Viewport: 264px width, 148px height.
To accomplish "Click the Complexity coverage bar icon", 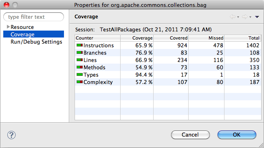I will (x=79, y=82).
